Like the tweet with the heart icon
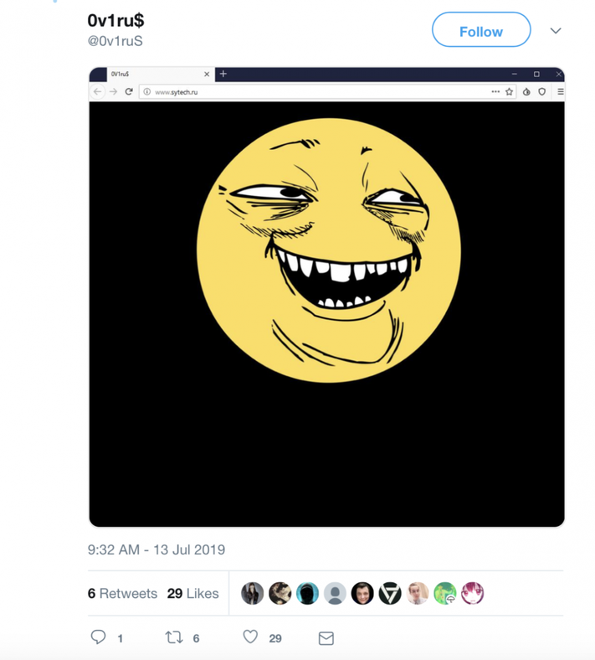Screen dimensions: 595x660 (250, 637)
